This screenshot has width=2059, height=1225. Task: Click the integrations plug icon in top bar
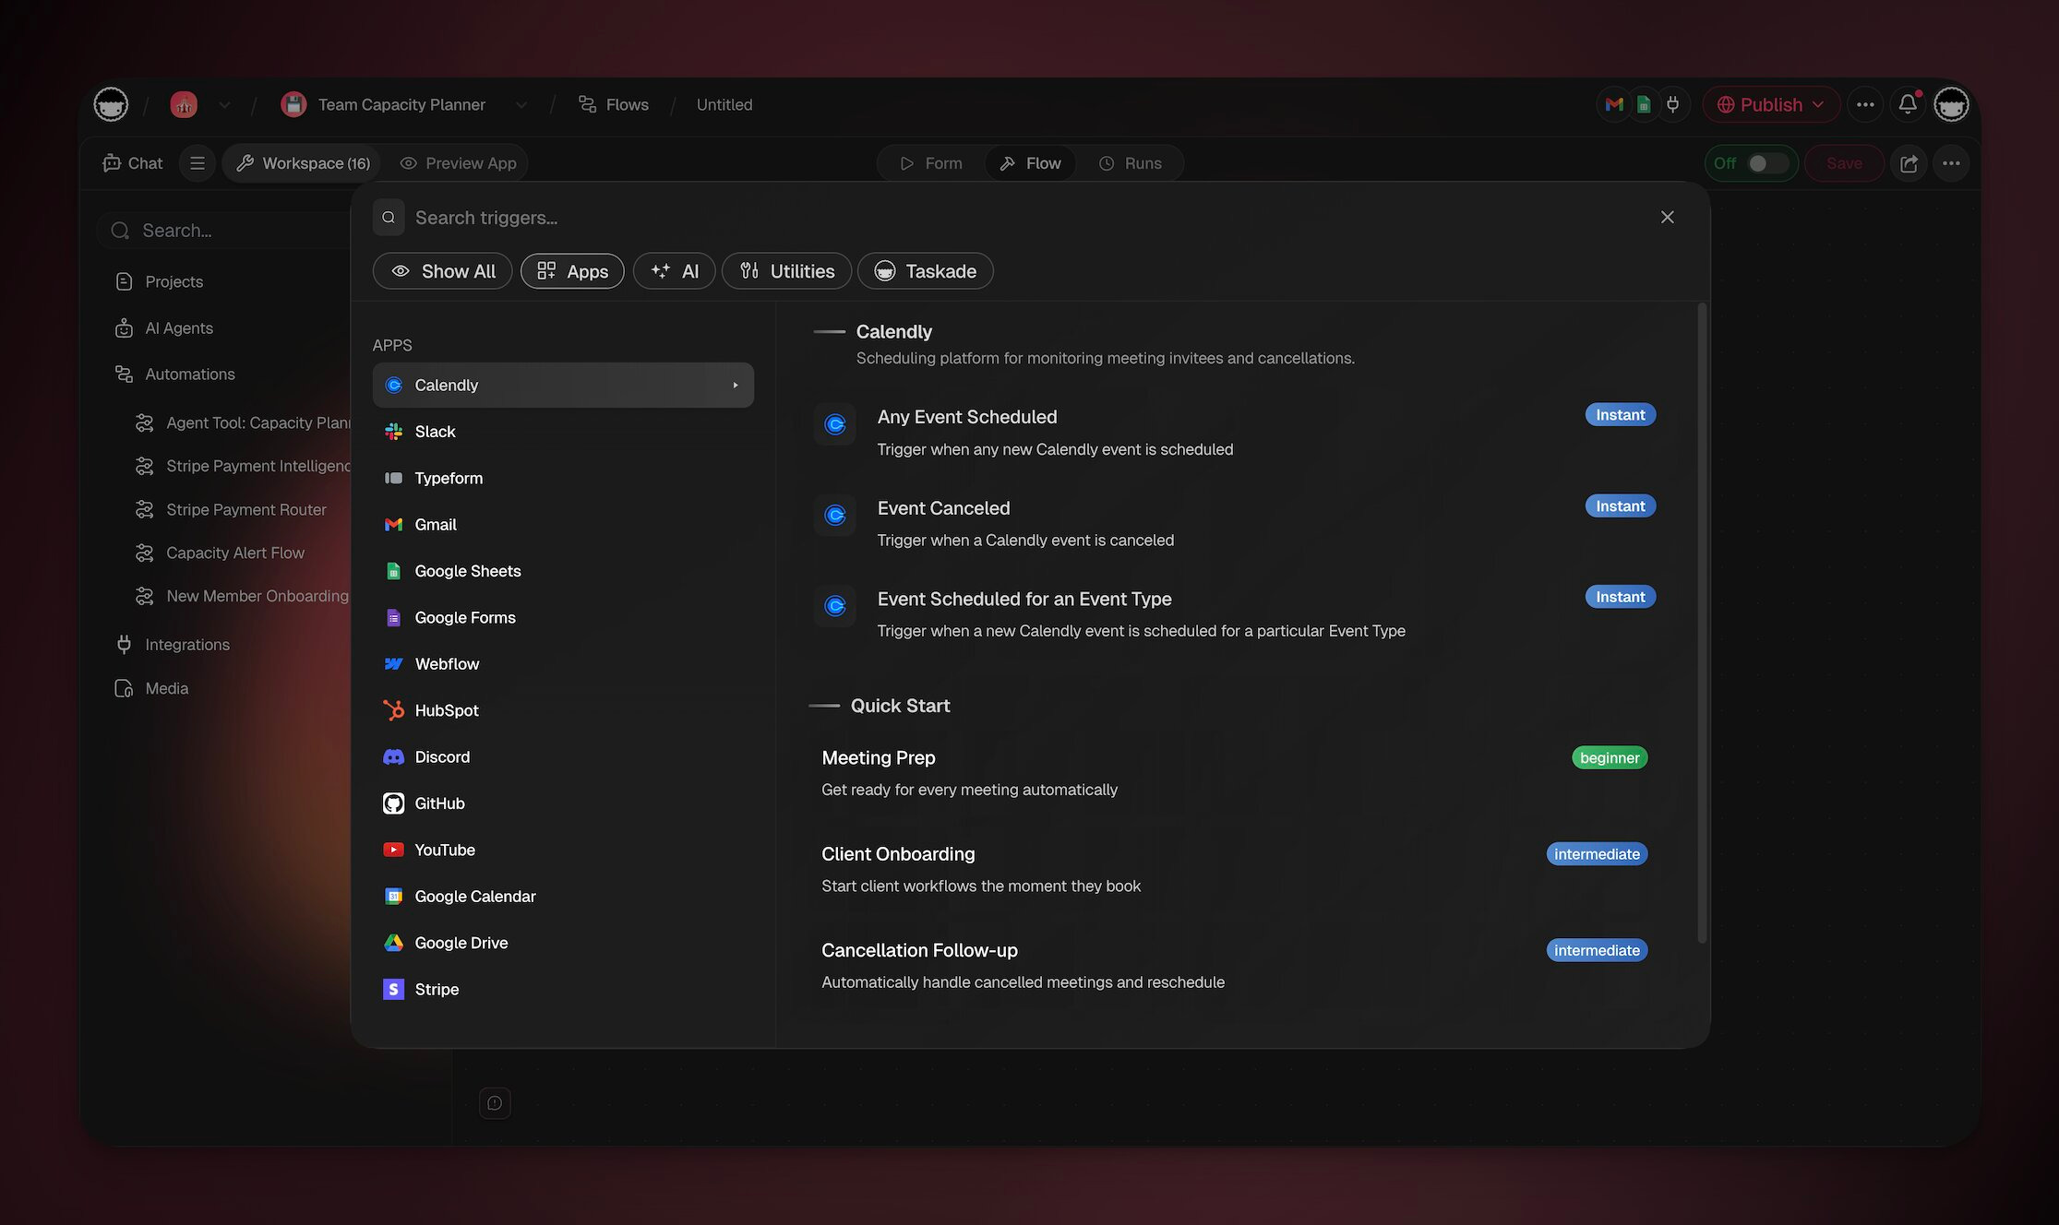[1672, 104]
